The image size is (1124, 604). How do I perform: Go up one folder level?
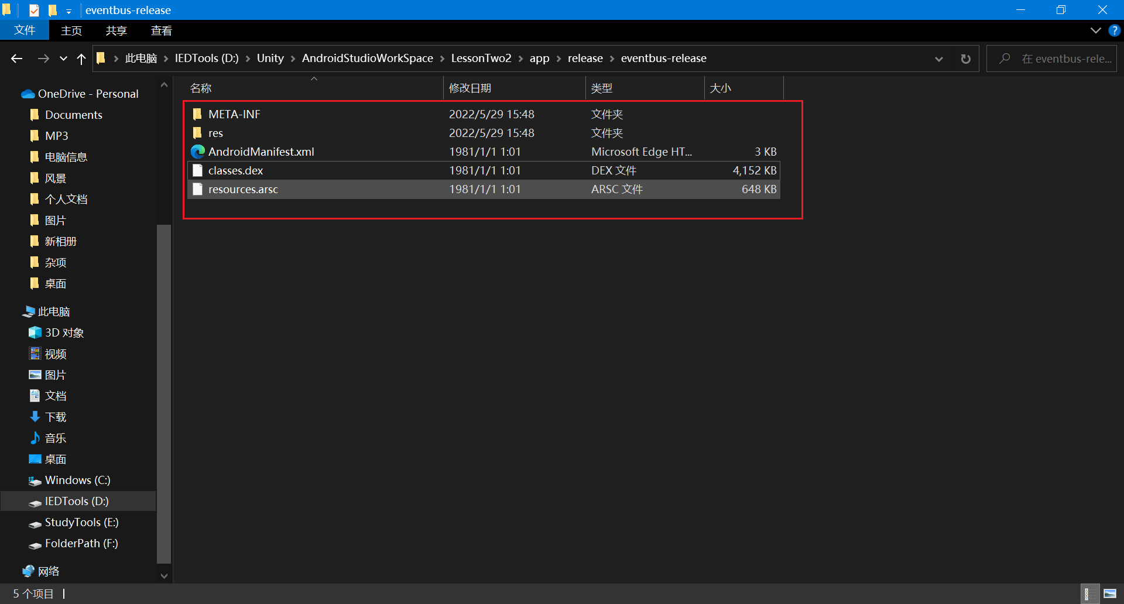pos(81,59)
